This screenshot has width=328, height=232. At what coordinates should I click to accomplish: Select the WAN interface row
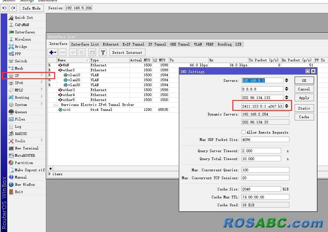point(114,65)
